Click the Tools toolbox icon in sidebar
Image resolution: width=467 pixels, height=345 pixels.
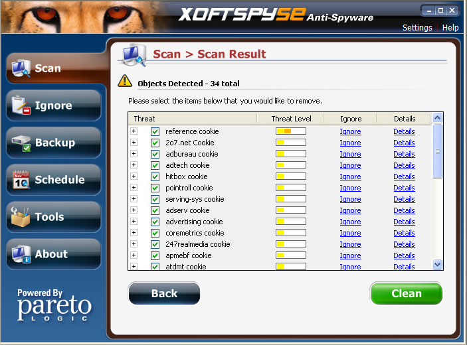[x=20, y=217]
